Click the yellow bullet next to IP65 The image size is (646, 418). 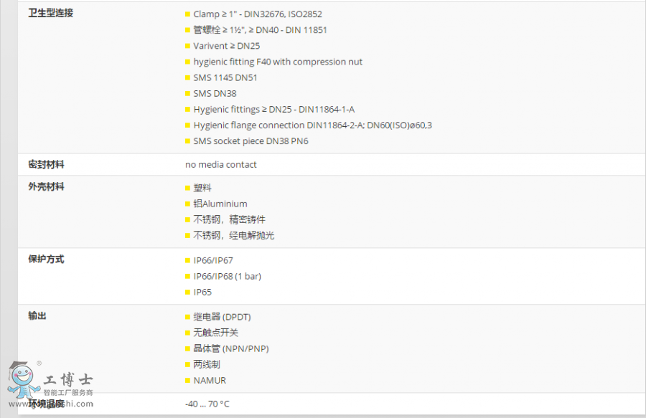click(188, 292)
